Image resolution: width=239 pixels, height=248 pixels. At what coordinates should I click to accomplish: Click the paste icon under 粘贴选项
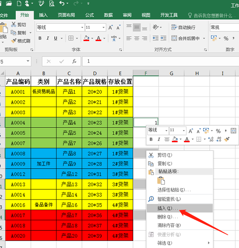click(161, 180)
